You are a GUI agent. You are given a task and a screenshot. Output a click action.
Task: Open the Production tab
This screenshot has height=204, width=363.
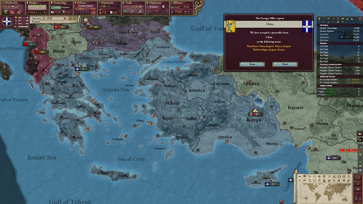click(13, 2)
